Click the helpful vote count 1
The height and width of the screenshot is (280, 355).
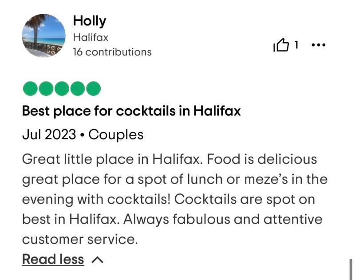[296, 45]
